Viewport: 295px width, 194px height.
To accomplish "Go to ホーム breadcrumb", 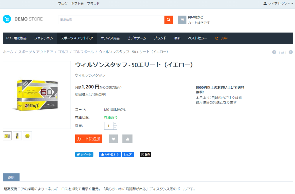I will tap(8, 52).
